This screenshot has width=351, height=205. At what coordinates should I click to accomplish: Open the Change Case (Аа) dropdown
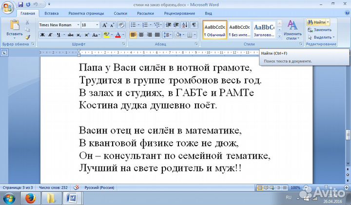(x=96, y=35)
